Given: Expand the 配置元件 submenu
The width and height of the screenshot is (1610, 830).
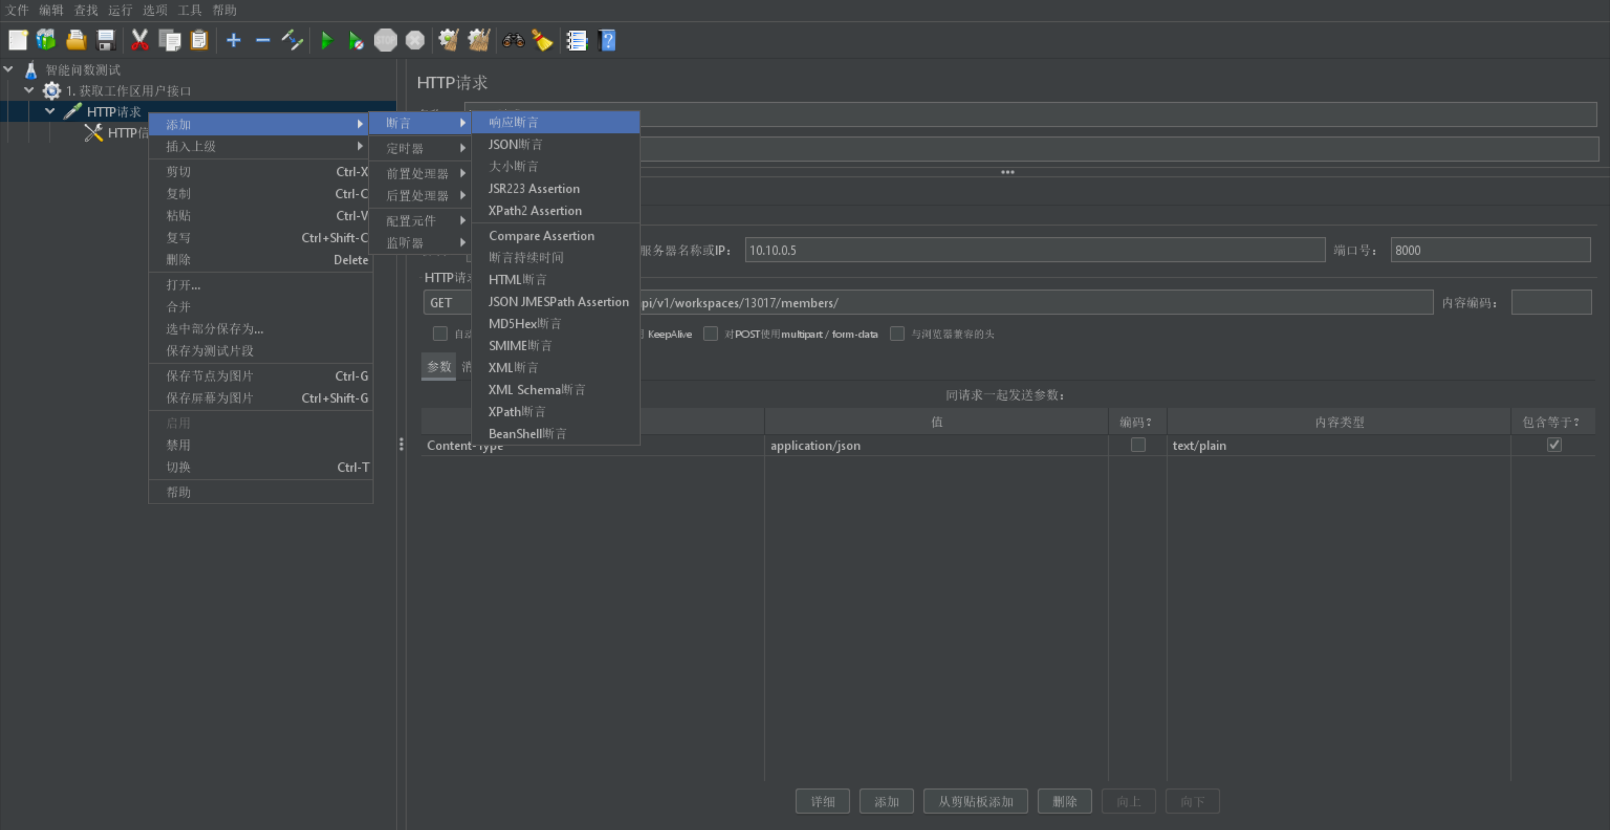Looking at the screenshot, I should [x=420, y=220].
